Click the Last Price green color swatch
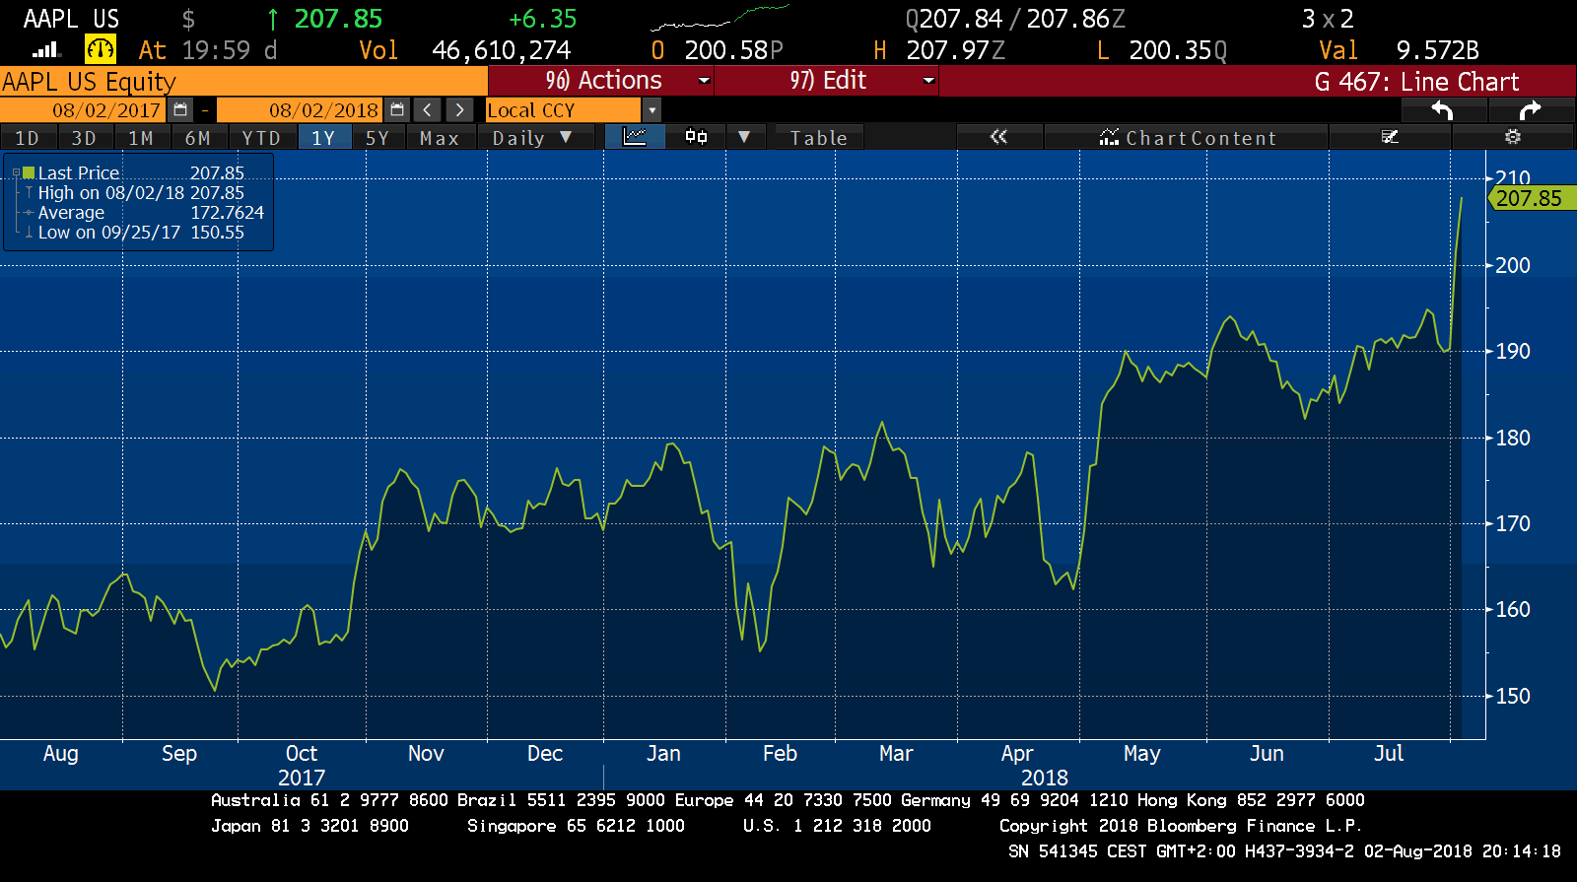Viewport: 1577px width, 882px height. point(29,173)
